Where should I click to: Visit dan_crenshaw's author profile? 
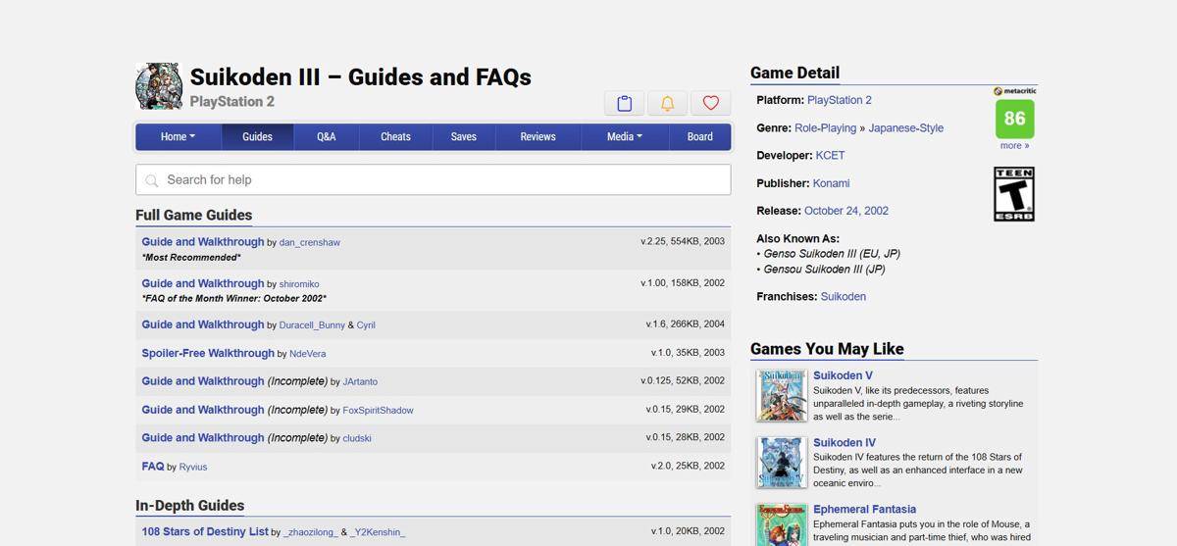click(x=310, y=242)
